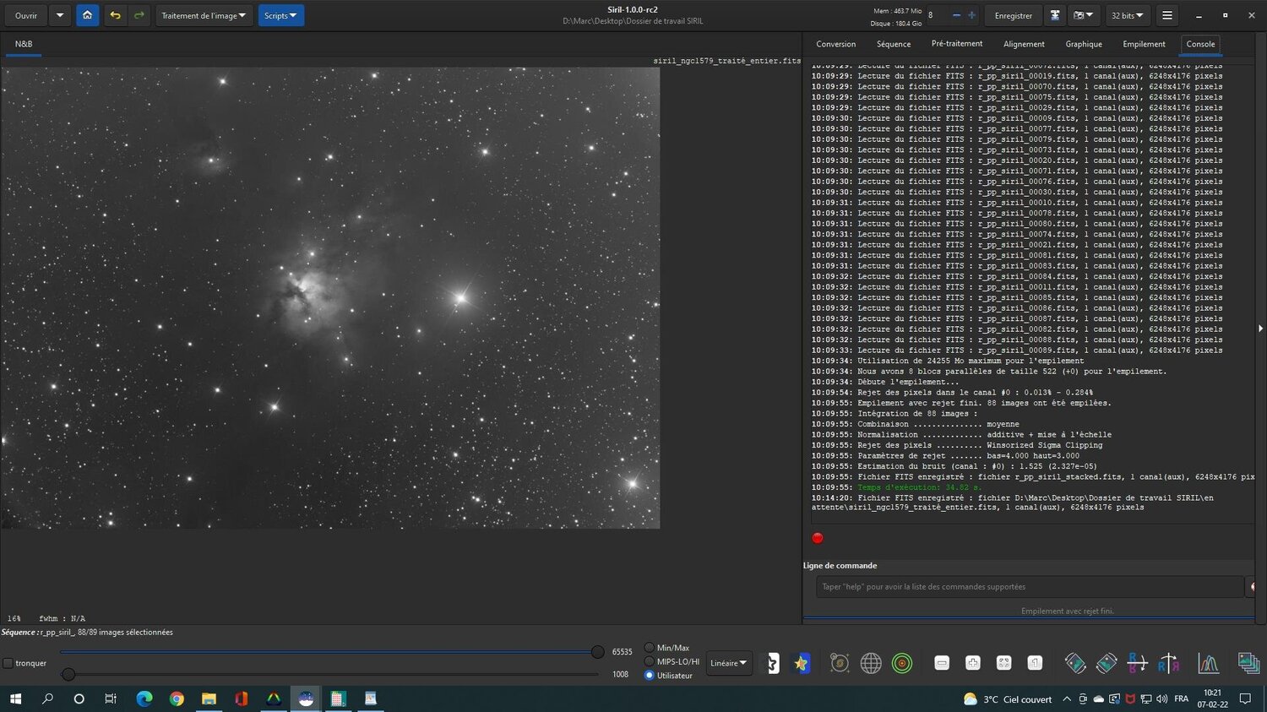Image resolution: width=1267 pixels, height=712 pixels.
Task: Click the zoom out minus icon
Action: click(942, 664)
